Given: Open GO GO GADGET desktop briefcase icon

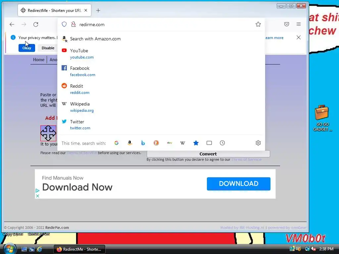Looking at the screenshot, I should tap(322, 118).
